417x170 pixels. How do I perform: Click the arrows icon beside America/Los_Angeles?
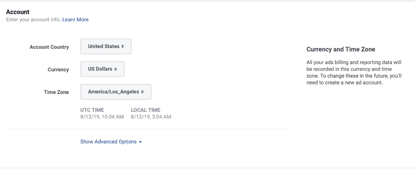[142, 92]
